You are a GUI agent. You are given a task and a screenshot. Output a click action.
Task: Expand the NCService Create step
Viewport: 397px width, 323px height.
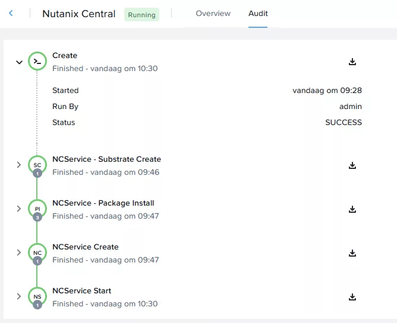coord(19,253)
